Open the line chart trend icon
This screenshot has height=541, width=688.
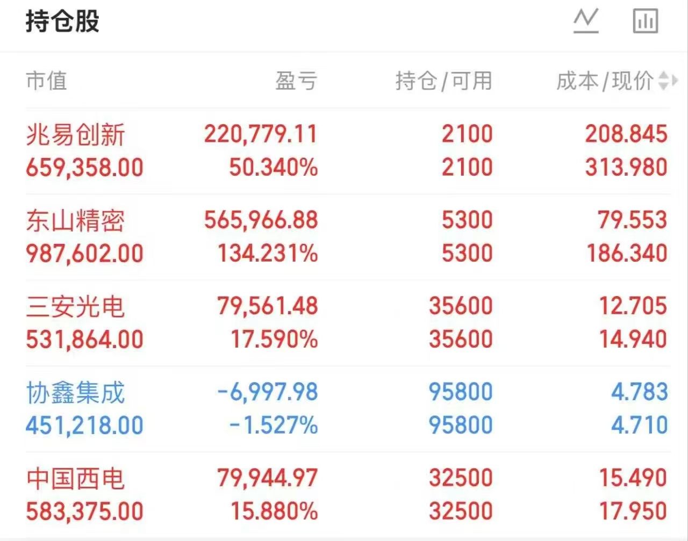click(586, 21)
